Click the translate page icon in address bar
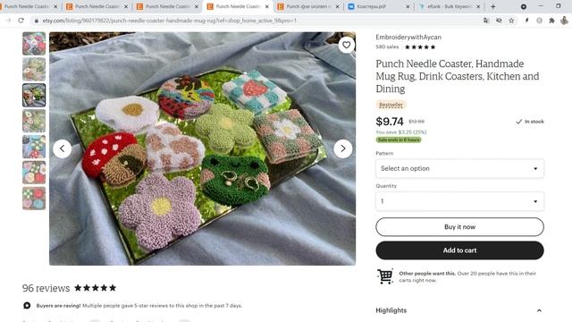 tap(486, 21)
